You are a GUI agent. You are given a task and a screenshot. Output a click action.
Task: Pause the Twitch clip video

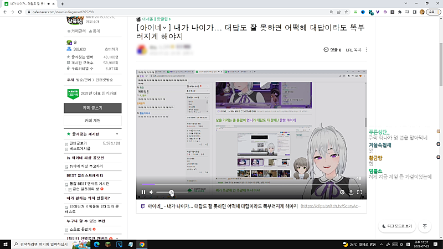click(x=143, y=193)
